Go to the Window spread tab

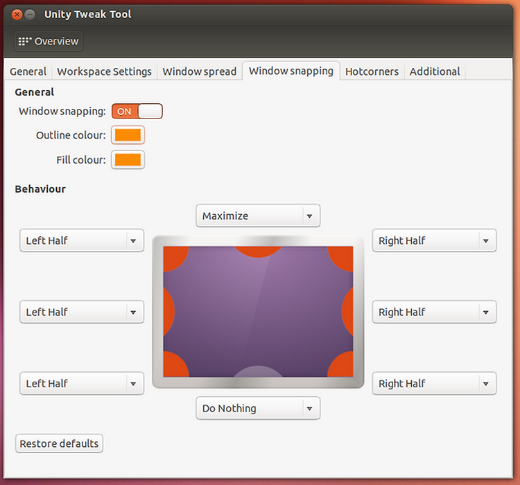(x=199, y=71)
